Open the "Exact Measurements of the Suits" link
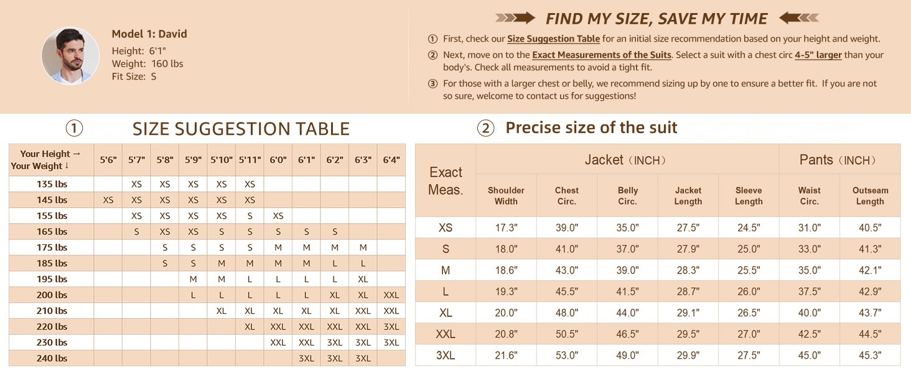 click(601, 55)
